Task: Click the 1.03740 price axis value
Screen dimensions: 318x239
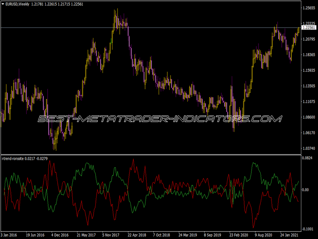Action: pos(309,149)
